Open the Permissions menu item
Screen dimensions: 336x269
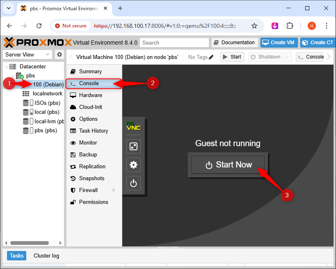94,202
